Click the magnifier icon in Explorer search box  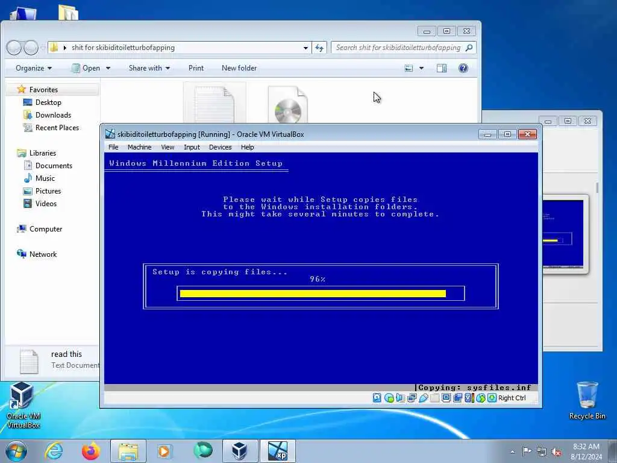pyautogui.click(x=469, y=48)
